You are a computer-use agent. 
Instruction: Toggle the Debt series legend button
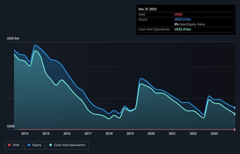[x=14, y=145]
